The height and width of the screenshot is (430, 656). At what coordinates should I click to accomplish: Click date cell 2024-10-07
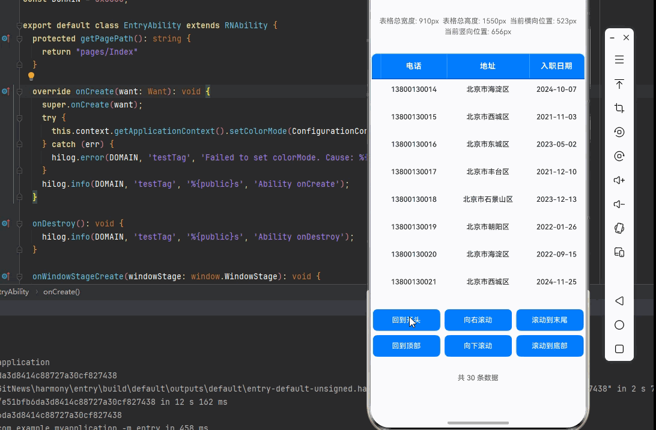click(x=556, y=89)
